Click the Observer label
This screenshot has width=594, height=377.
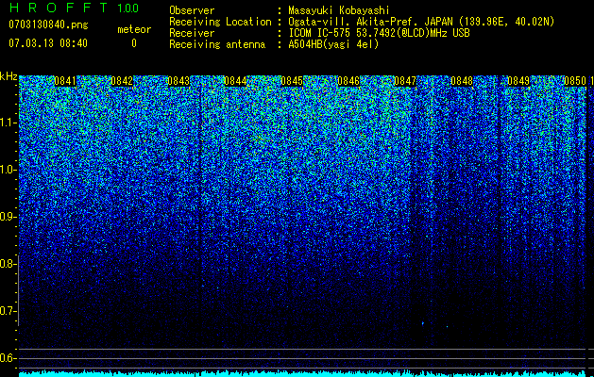[192, 10]
